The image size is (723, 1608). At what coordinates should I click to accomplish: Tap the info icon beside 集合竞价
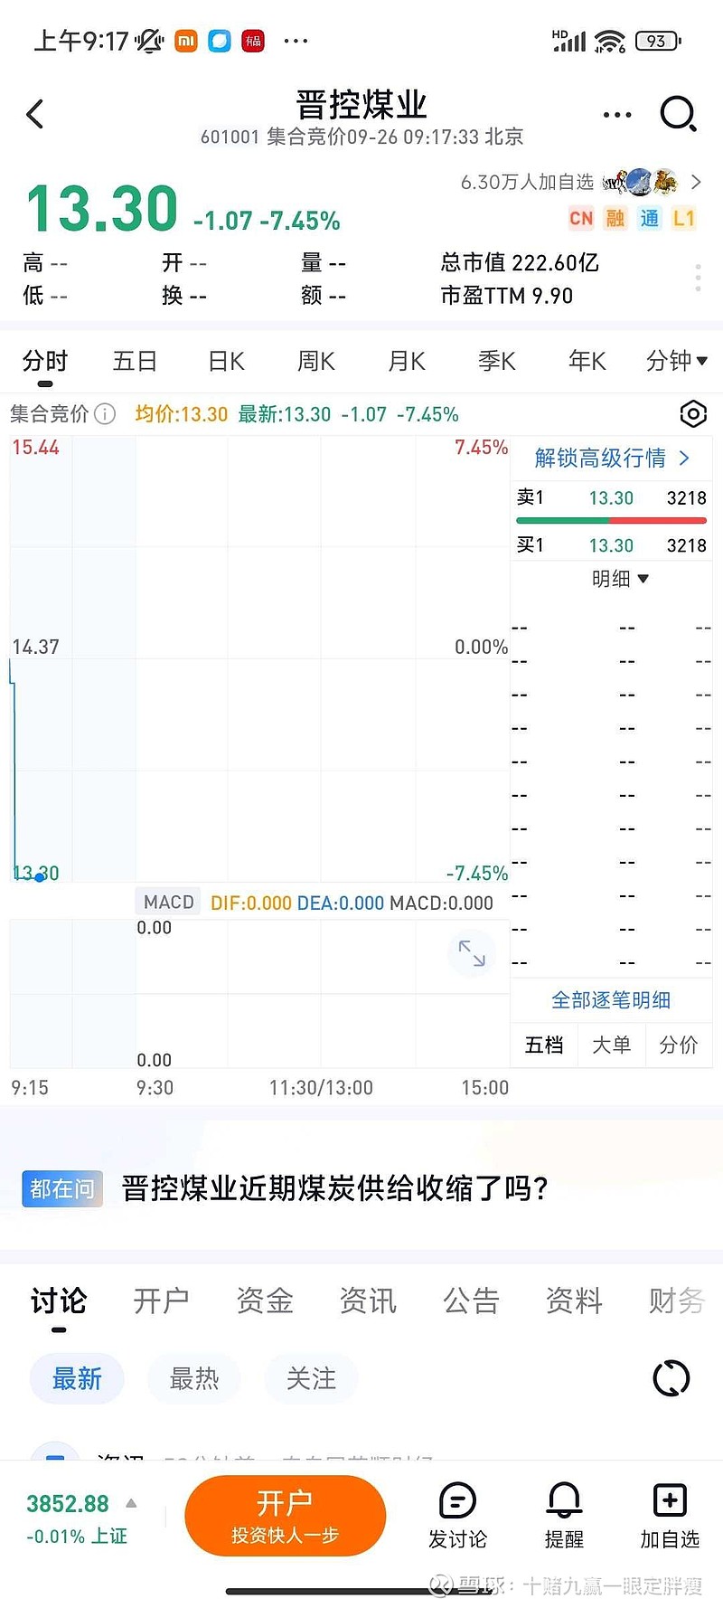click(x=106, y=414)
